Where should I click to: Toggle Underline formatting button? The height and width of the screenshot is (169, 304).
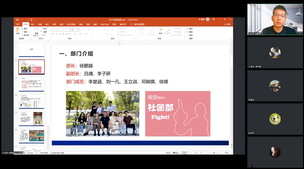coord(60,34)
